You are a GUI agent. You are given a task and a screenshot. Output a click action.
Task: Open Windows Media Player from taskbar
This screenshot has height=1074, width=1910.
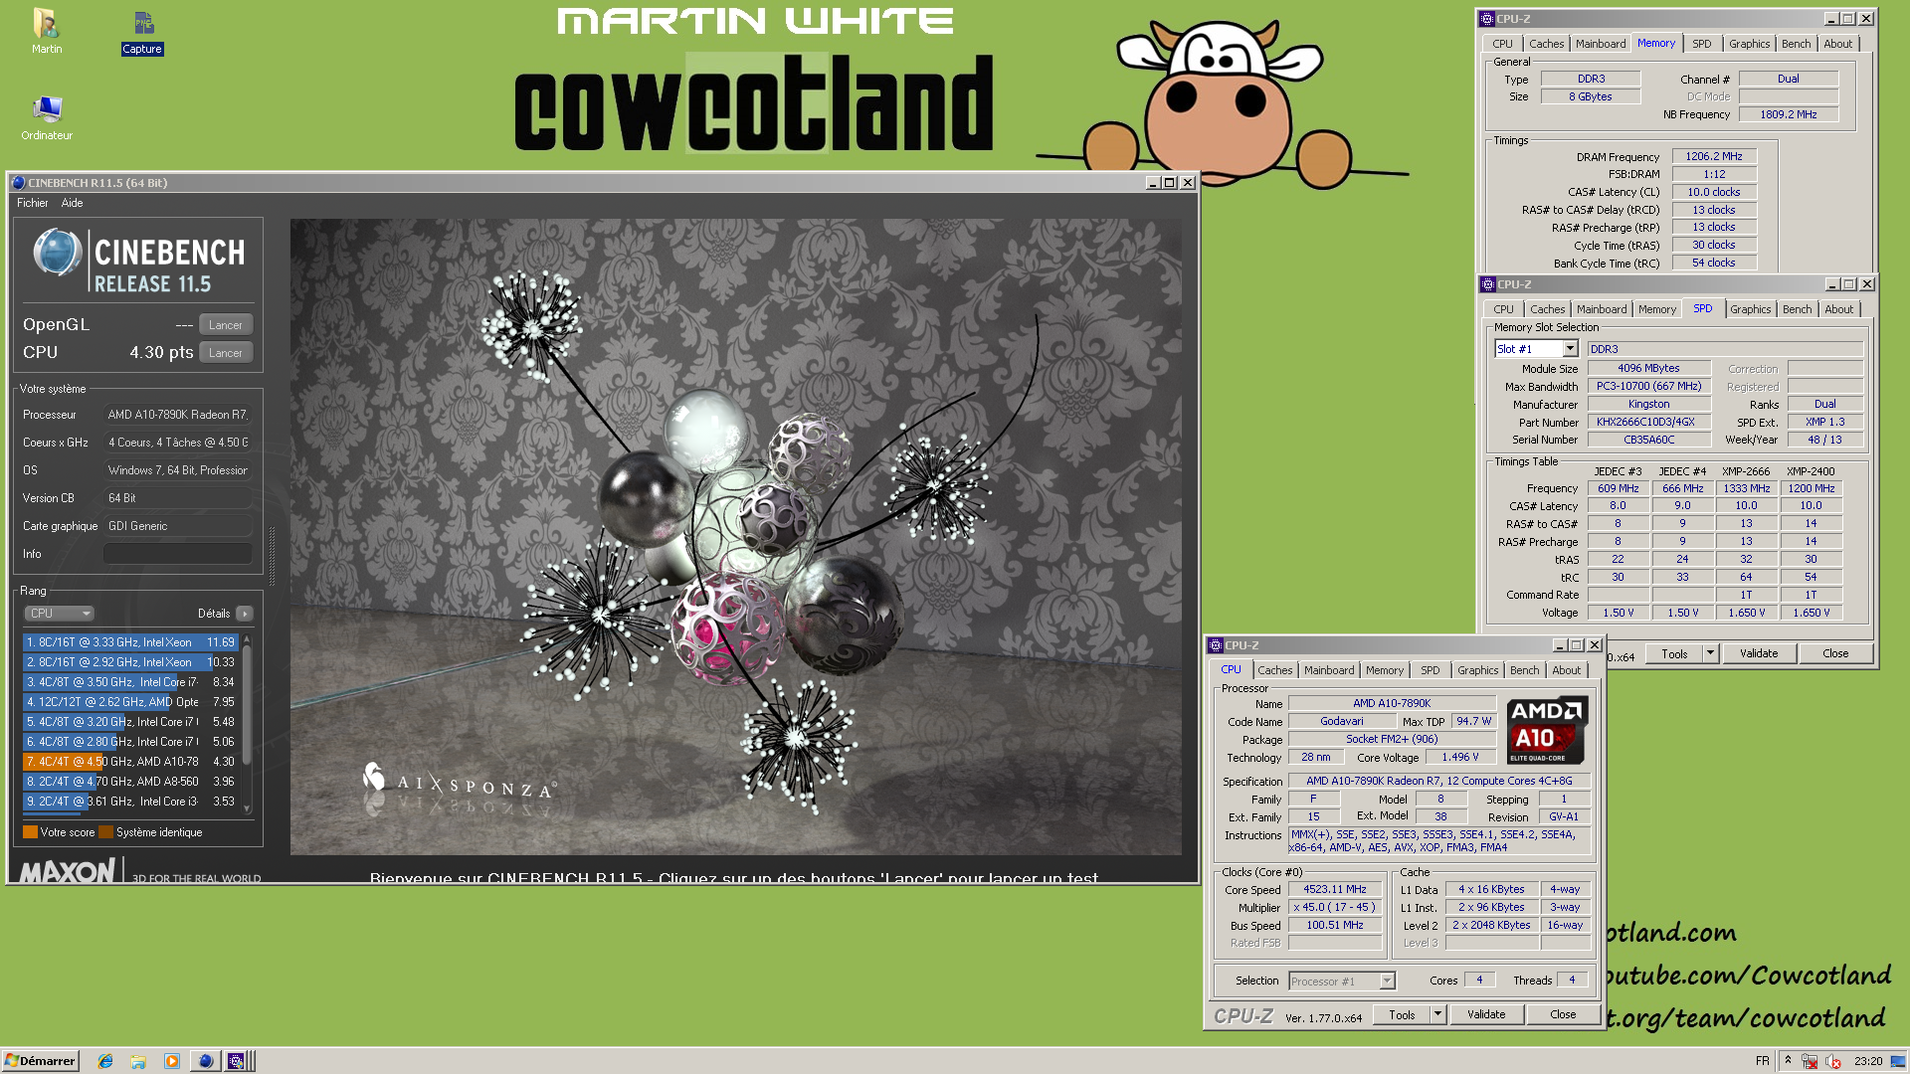coord(172,1061)
